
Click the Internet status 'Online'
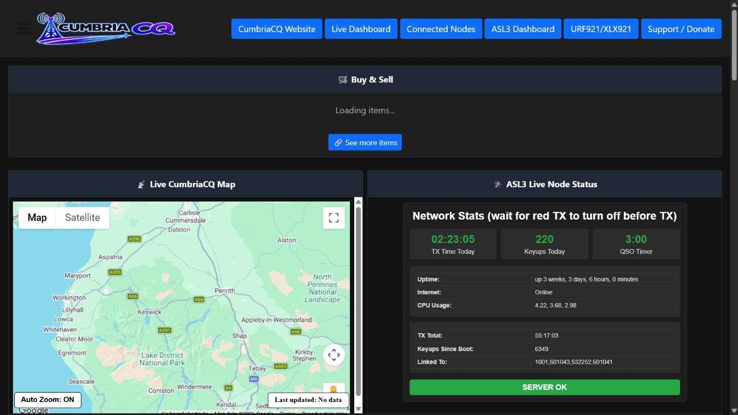(543, 292)
